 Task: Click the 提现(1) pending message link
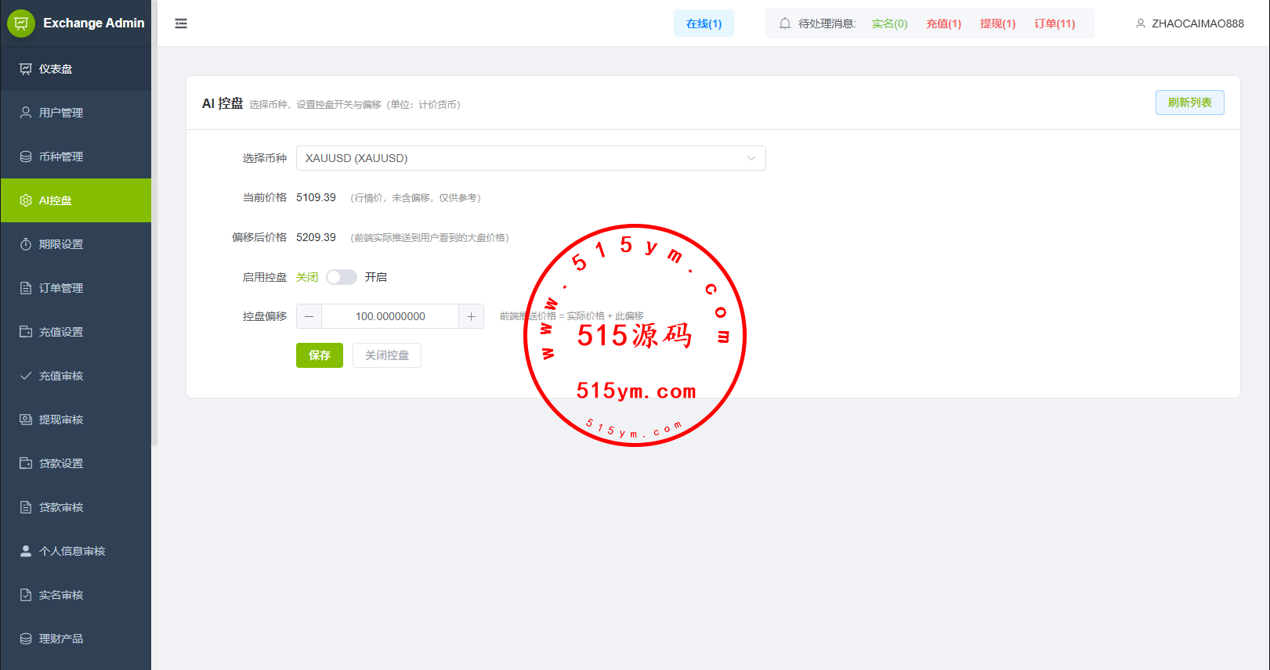point(997,23)
